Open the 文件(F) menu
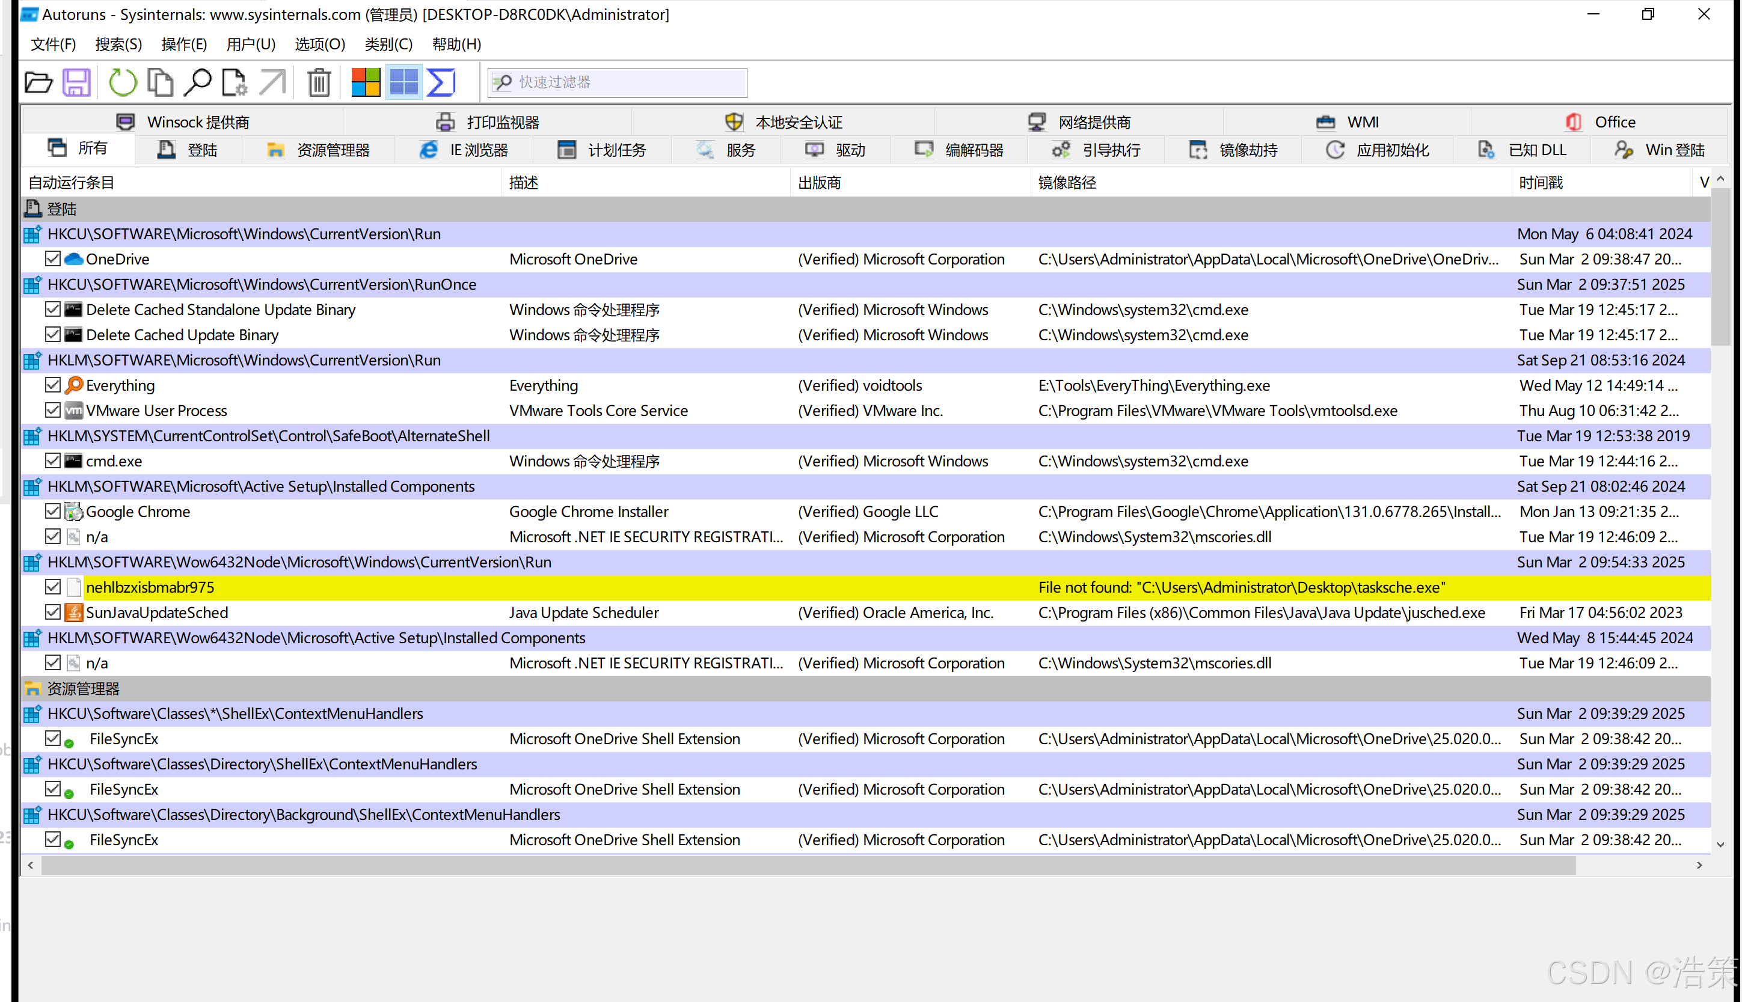1742x1002 pixels. pyautogui.click(x=53, y=44)
